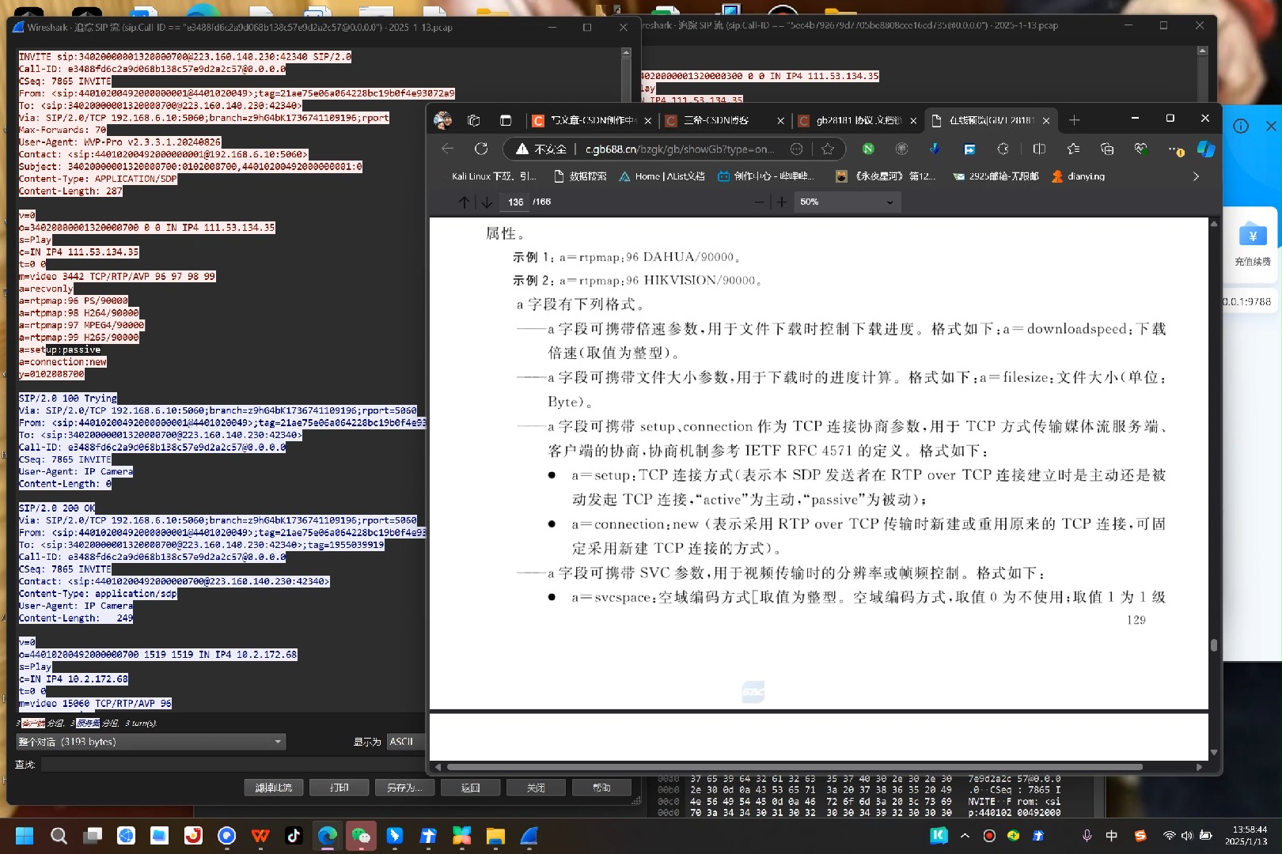Open the Copilot sidebar in Edge
Image resolution: width=1282 pixels, height=854 pixels.
[x=1206, y=149]
